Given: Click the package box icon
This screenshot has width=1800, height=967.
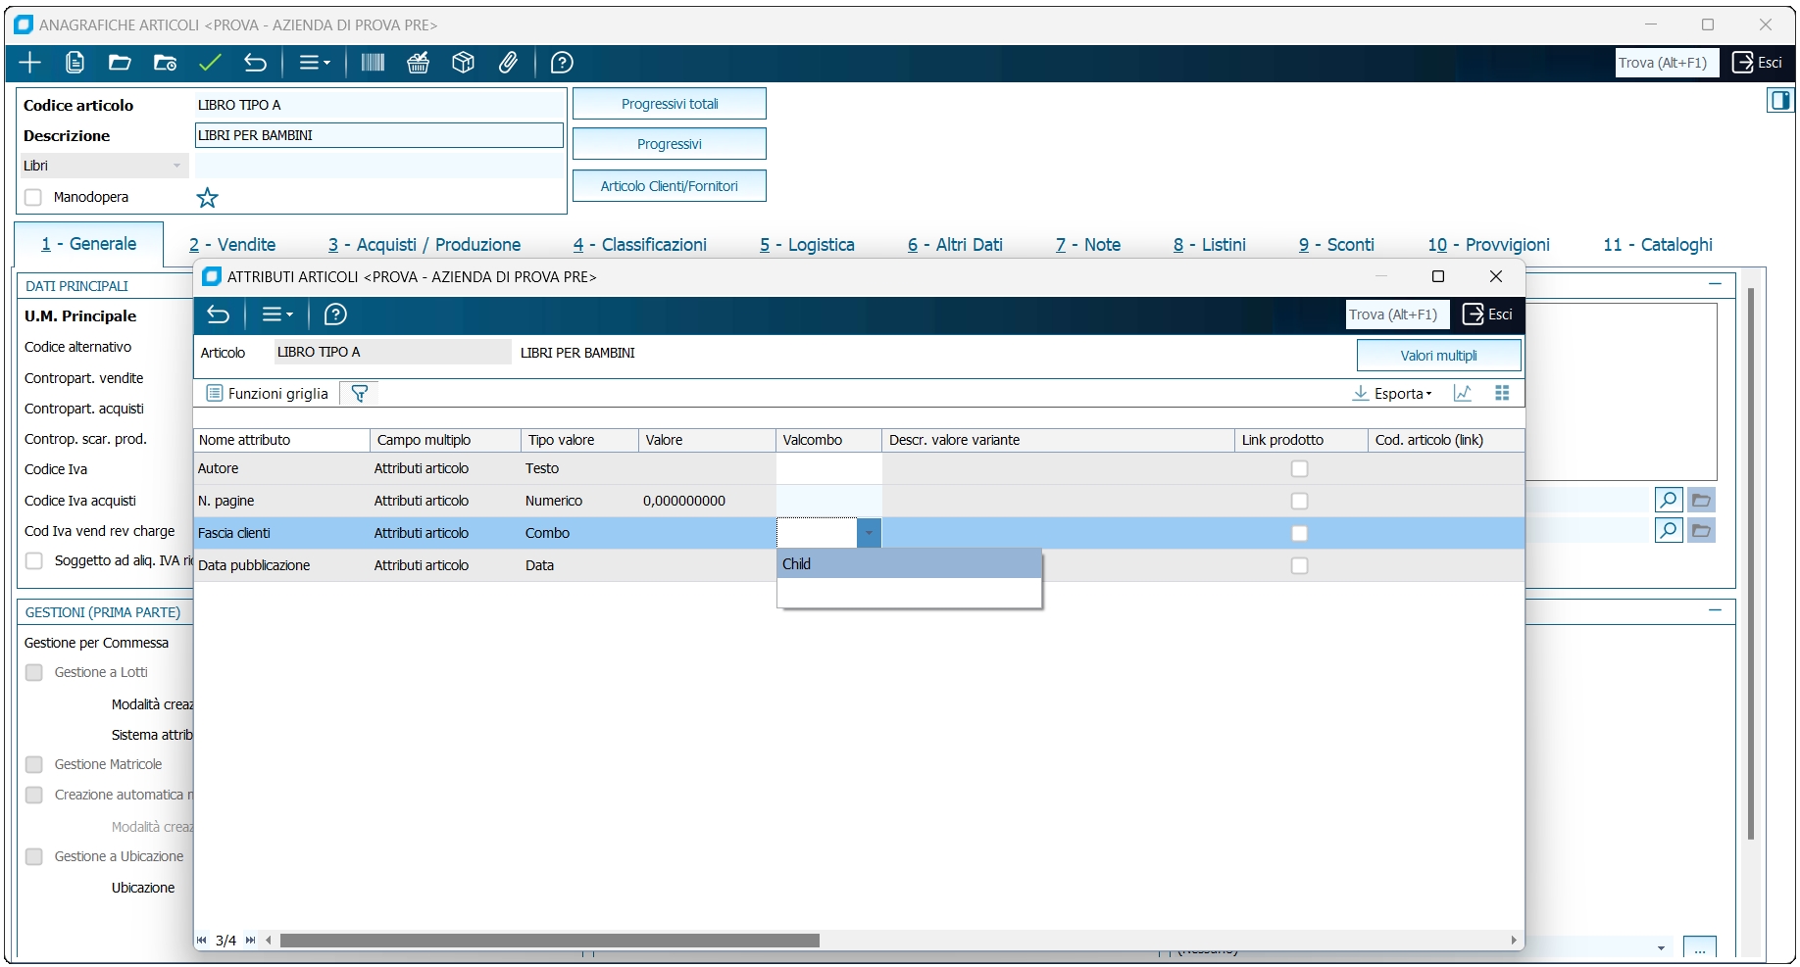Looking at the screenshot, I should pyautogui.click(x=463, y=63).
